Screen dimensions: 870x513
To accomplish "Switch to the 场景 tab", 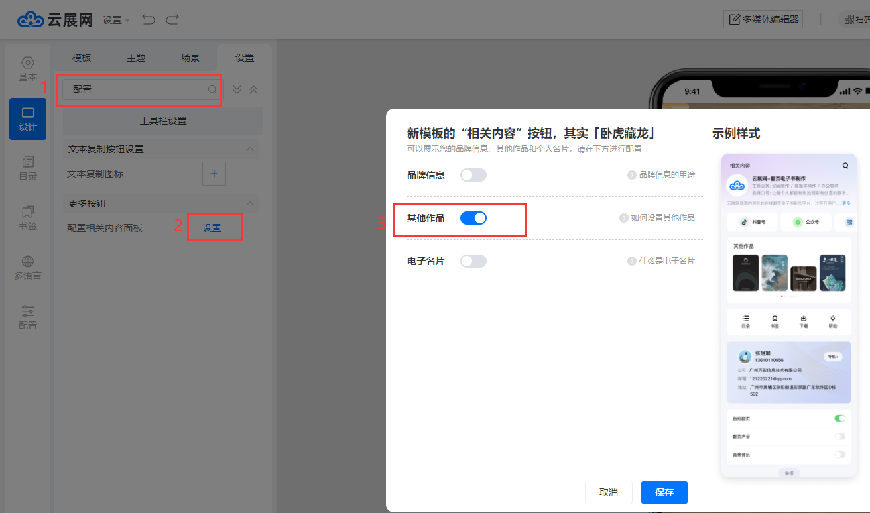I will [x=190, y=58].
